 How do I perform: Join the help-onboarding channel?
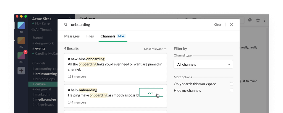tap(151, 93)
